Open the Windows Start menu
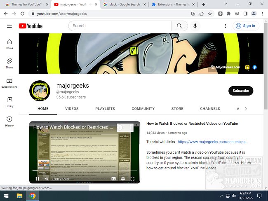Image resolution: width=268 pixels, height=201 pixels. coord(6,196)
